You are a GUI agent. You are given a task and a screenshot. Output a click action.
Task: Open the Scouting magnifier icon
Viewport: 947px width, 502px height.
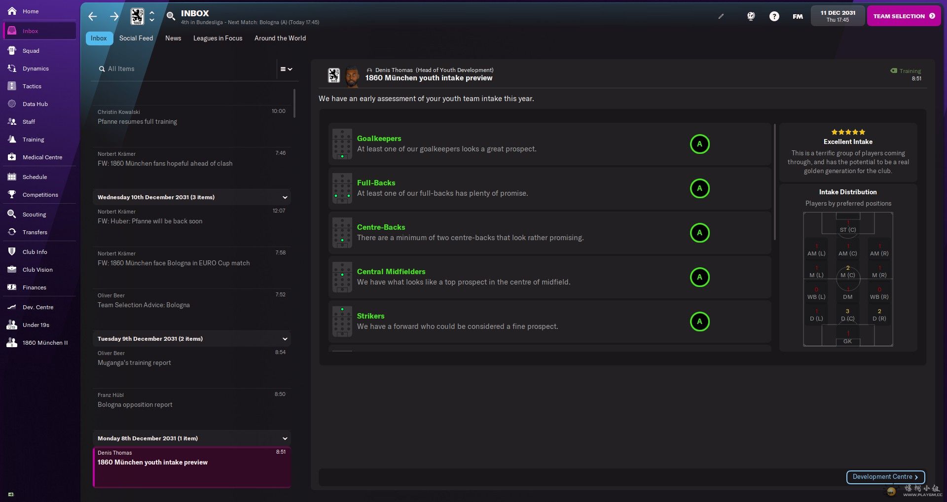tap(12, 214)
